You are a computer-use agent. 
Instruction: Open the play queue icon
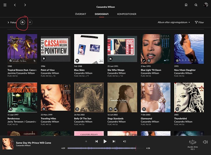click(125, 141)
